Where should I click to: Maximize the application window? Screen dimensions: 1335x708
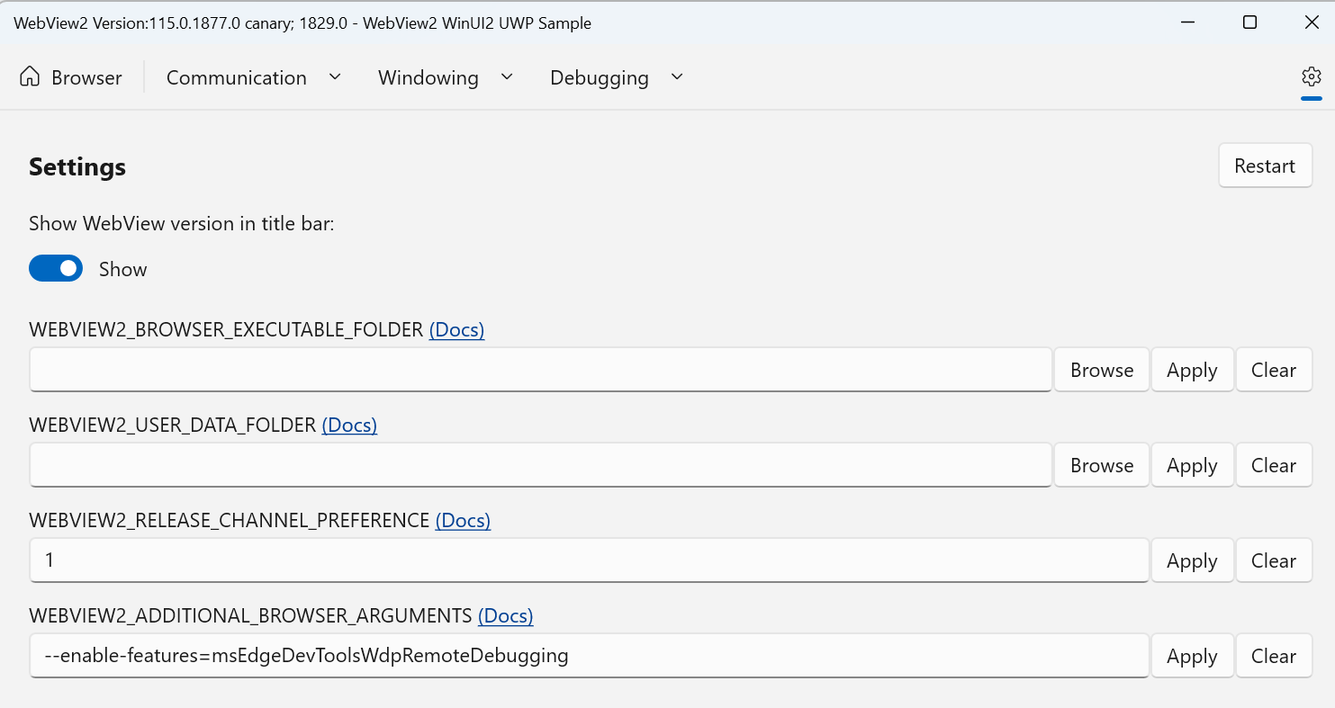(1249, 22)
